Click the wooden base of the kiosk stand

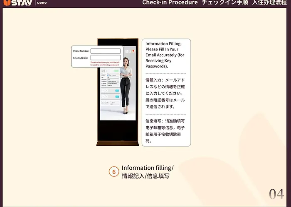[117, 144]
